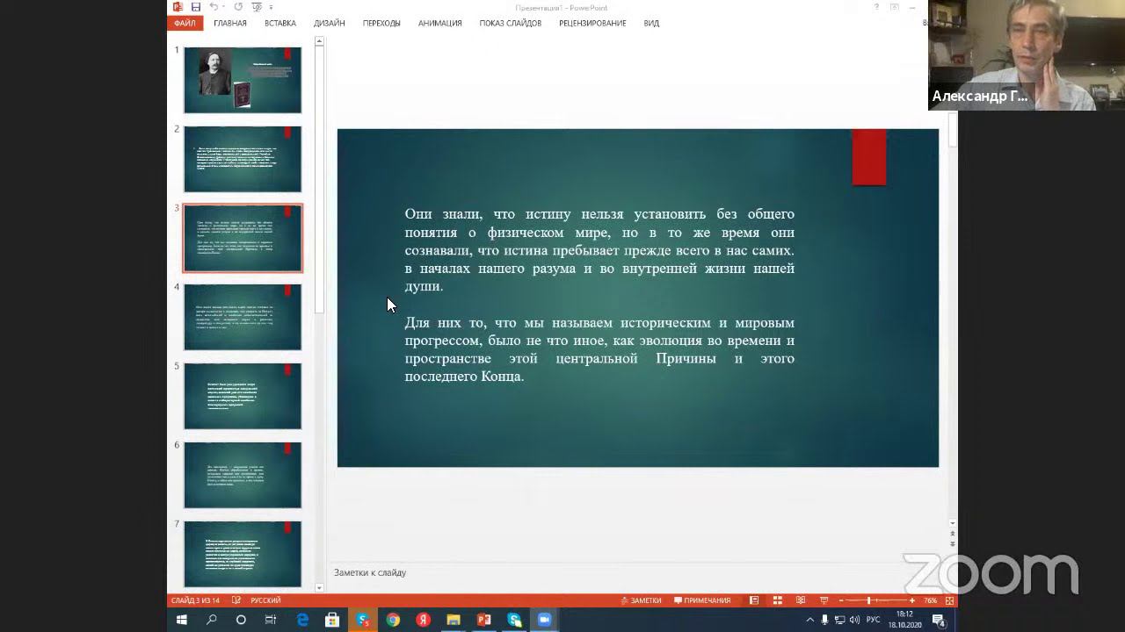1125x632 pixels.
Task: Open the Файл tab
Action: pyautogui.click(x=185, y=24)
